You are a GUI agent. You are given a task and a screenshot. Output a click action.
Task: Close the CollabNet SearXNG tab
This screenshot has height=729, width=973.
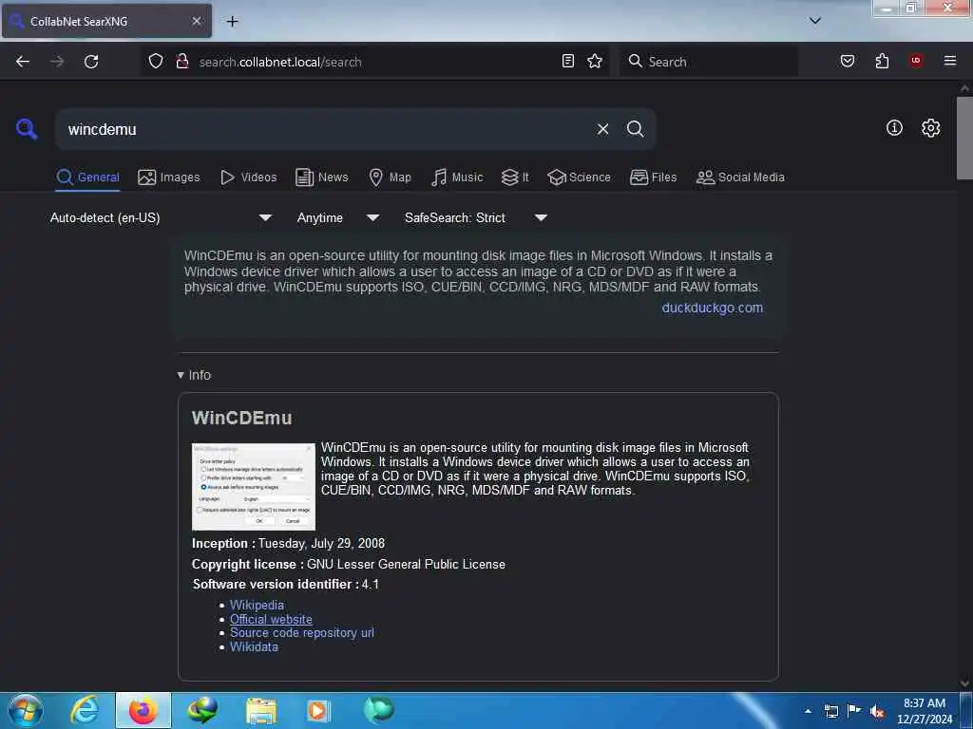pos(196,21)
